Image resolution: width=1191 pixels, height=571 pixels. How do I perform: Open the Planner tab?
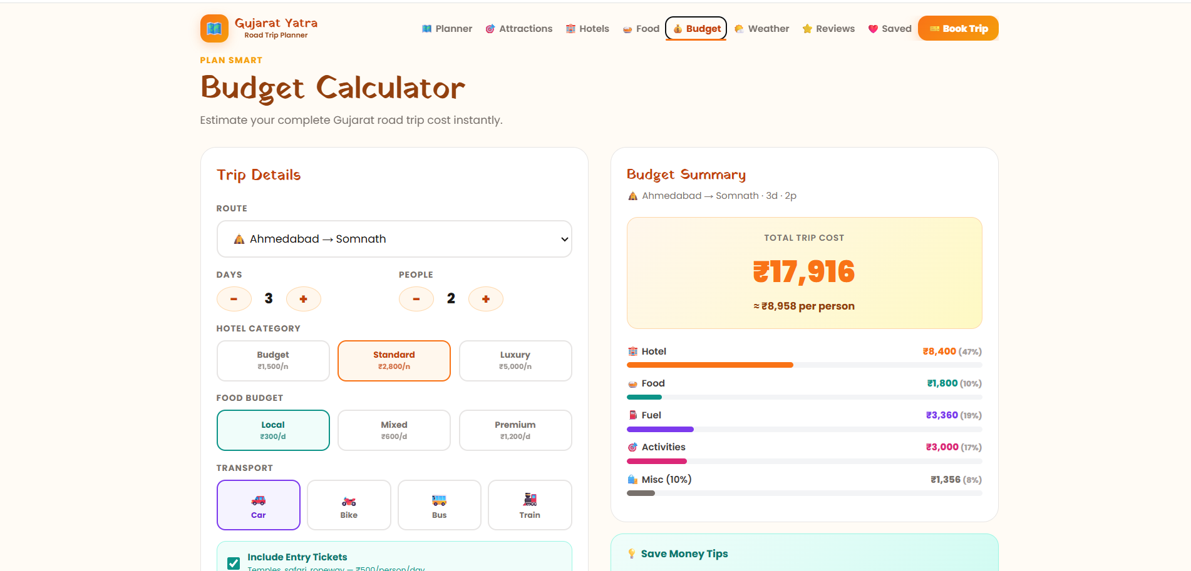pos(446,28)
